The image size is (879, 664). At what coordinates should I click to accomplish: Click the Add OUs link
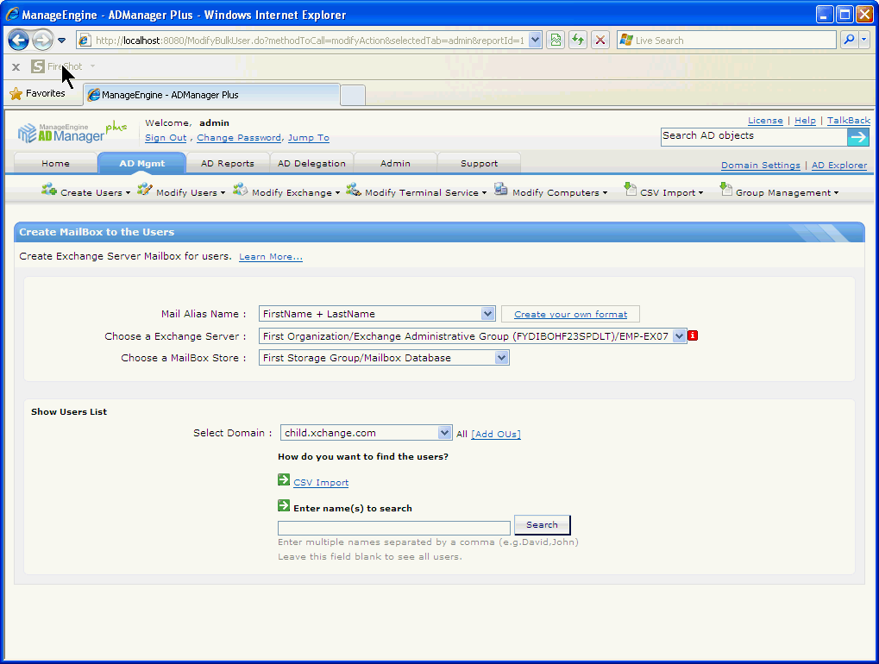(x=496, y=435)
